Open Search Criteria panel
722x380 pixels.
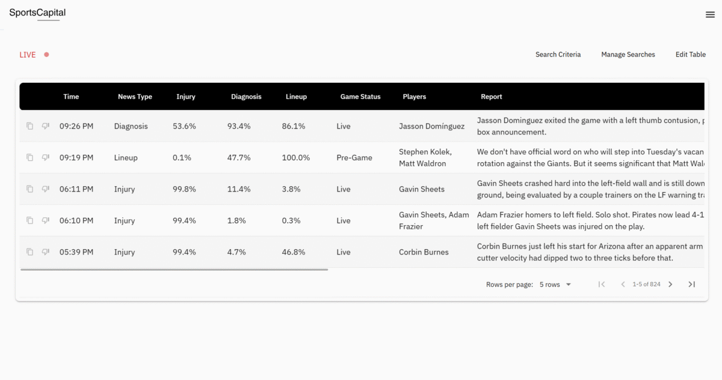[558, 55]
